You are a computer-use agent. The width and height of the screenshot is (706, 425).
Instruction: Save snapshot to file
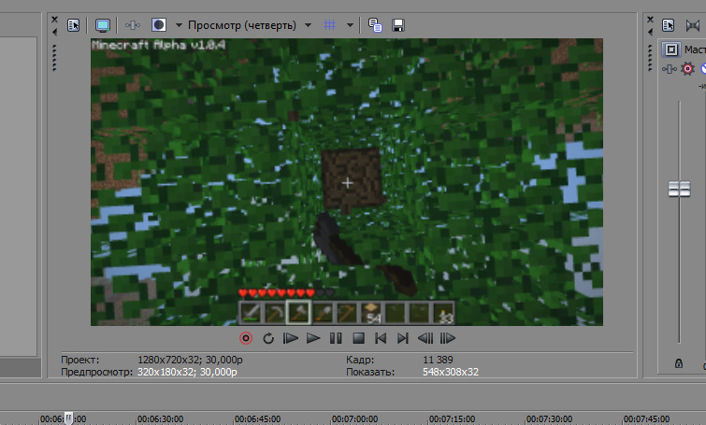point(398,25)
